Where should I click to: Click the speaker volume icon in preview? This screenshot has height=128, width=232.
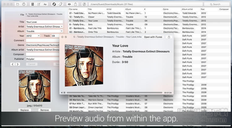point(62,93)
